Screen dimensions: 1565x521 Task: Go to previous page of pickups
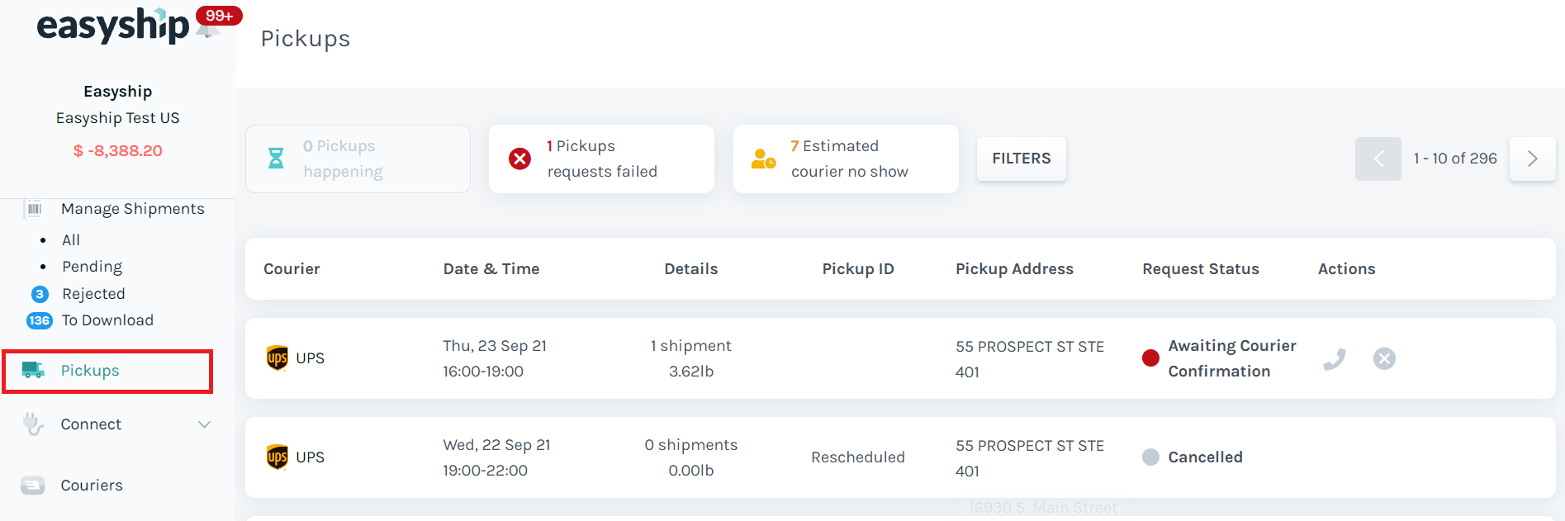click(1378, 159)
